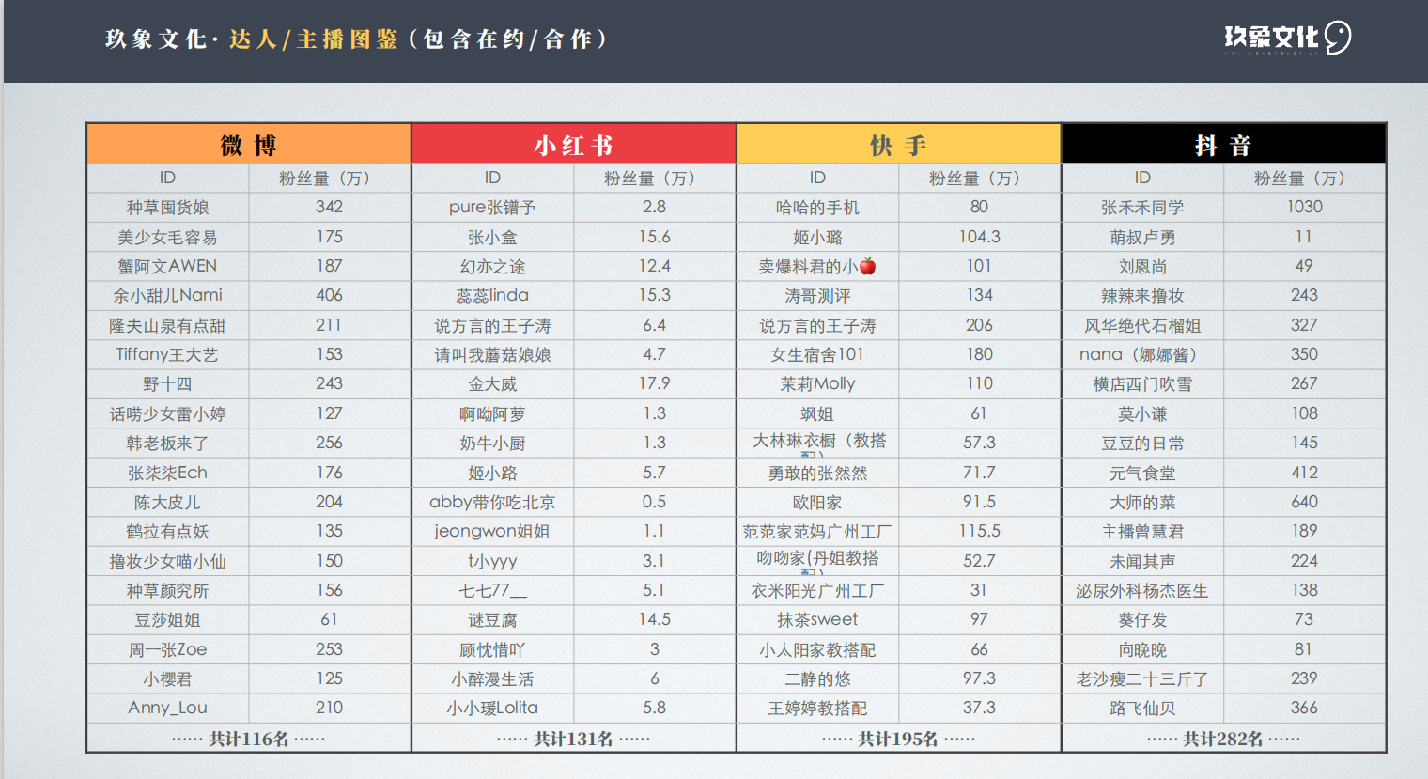
Task: Select the 共计116名 total row
Action: tap(249, 739)
